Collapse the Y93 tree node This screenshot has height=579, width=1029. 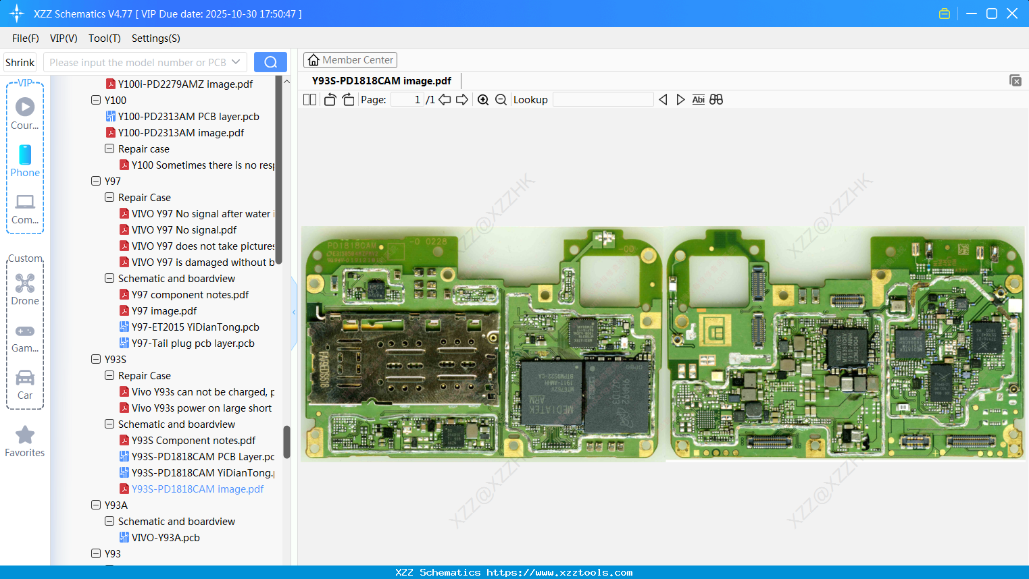96,554
